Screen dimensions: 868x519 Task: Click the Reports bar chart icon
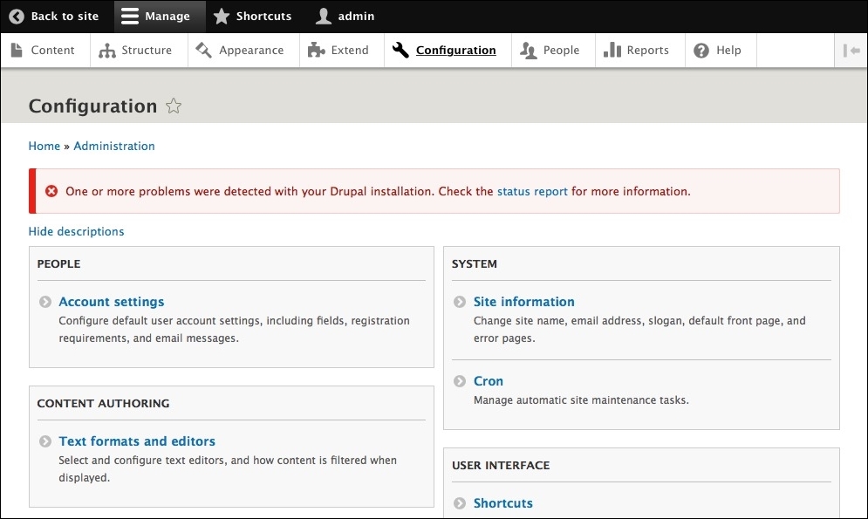(612, 50)
